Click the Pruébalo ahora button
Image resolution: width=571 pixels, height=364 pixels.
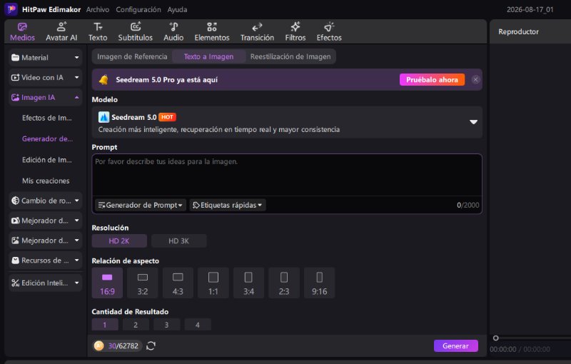[x=432, y=80]
